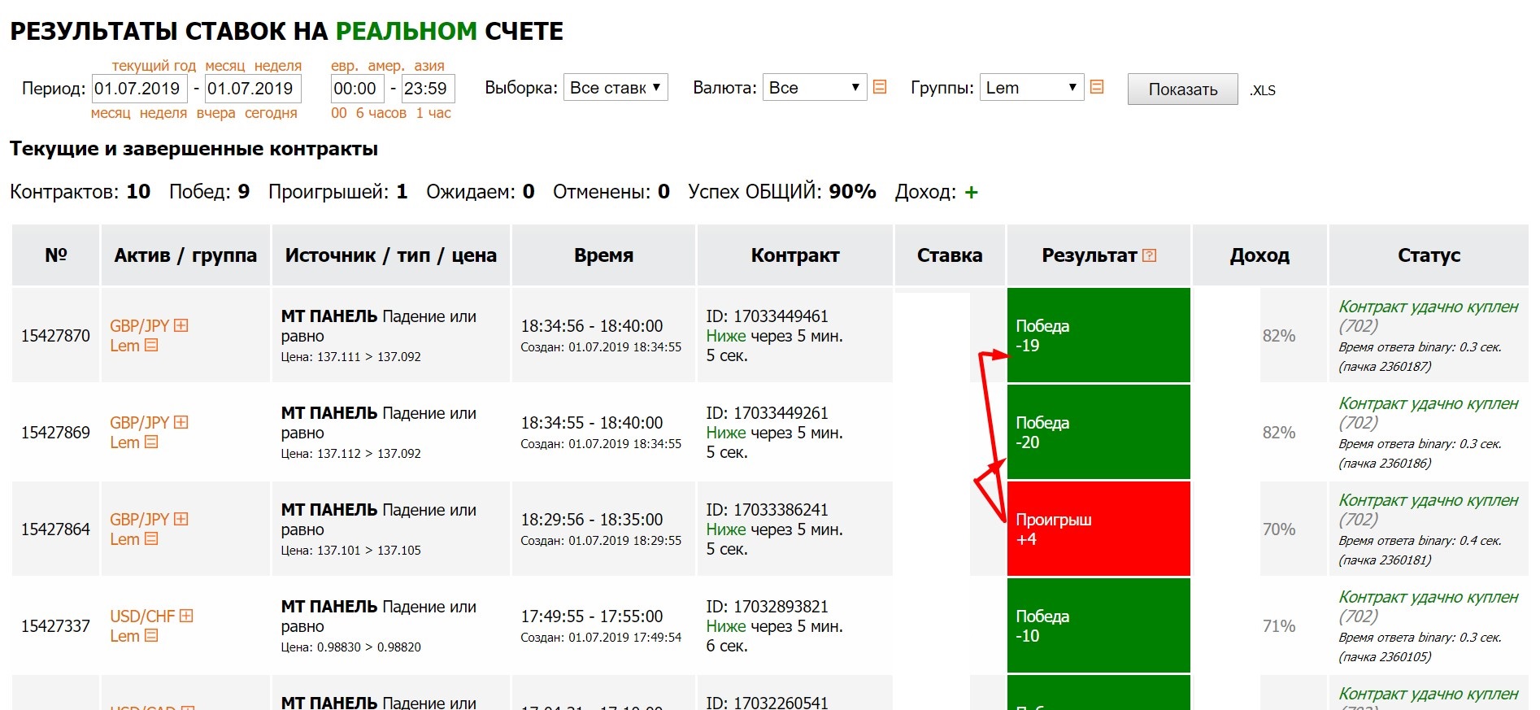1540x710 pixels.
Task: Choose the 'вчера' period shortcut
Action: pyautogui.click(x=215, y=113)
